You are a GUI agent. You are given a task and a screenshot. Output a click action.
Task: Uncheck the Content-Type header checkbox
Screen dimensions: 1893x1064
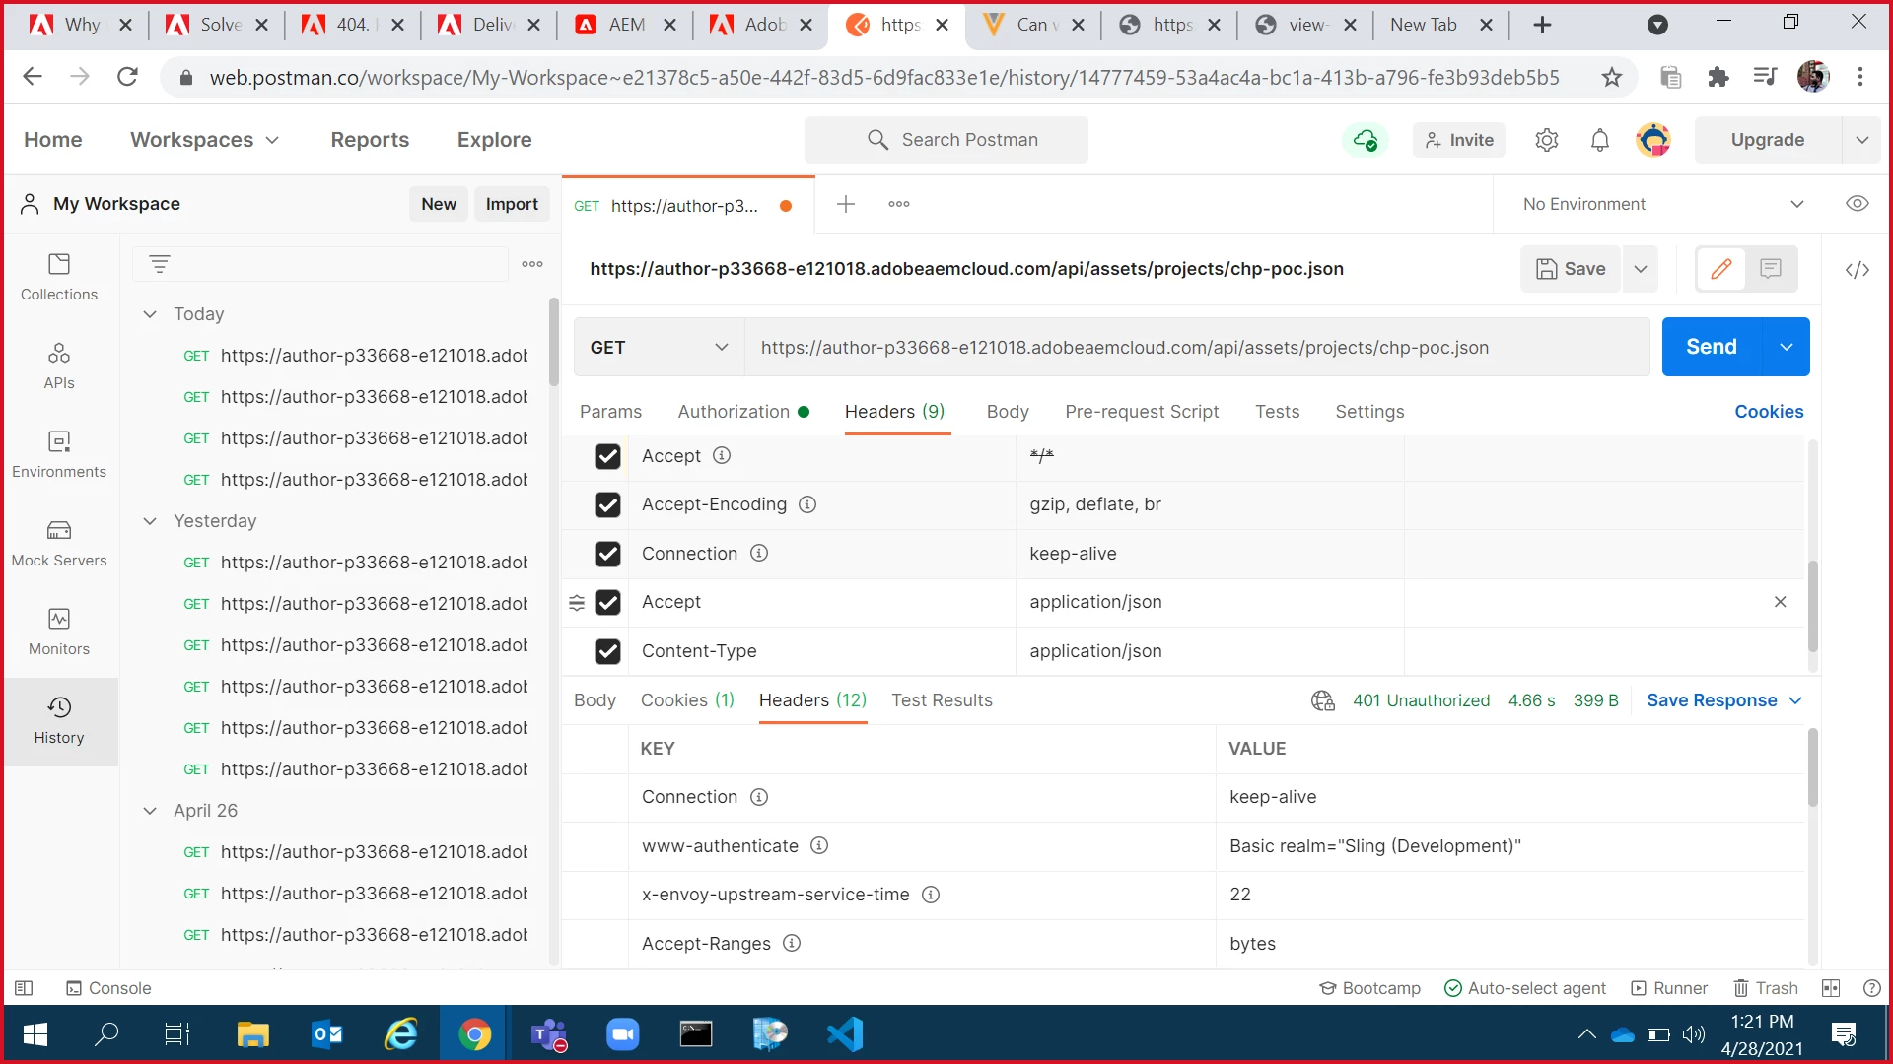click(x=607, y=651)
